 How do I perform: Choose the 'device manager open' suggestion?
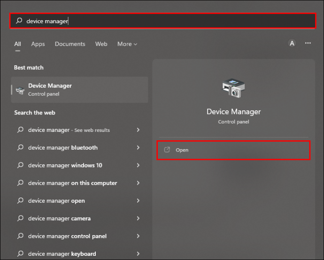pyautogui.click(x=79, y=201)
